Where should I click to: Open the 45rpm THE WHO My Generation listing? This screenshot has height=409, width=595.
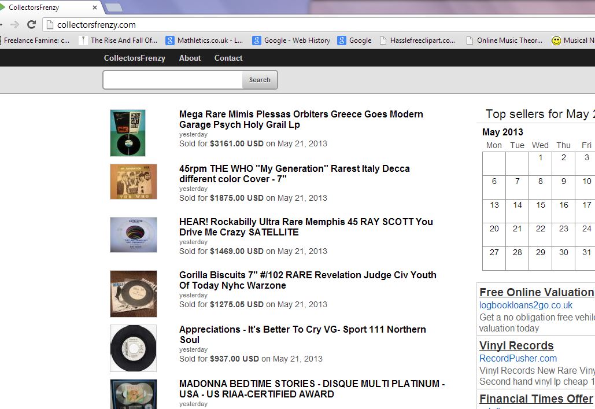(294, 174)
